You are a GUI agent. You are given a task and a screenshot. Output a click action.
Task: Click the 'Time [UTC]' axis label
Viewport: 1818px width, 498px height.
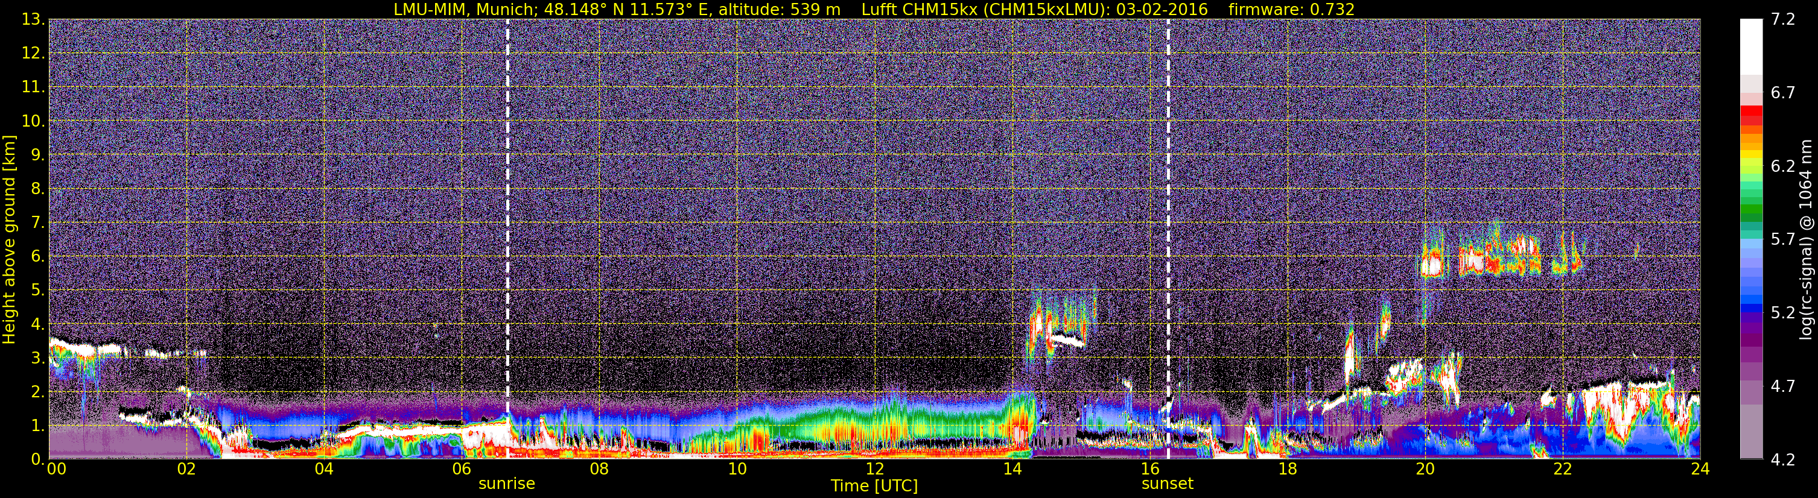click(x=874, y=486)
